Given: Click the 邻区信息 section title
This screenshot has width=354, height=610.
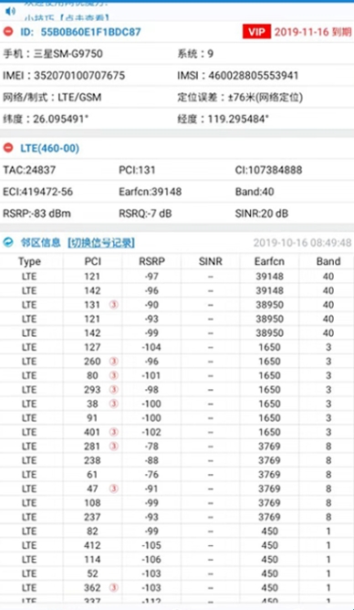Looking at the screenshot, I should click(40, 243).
